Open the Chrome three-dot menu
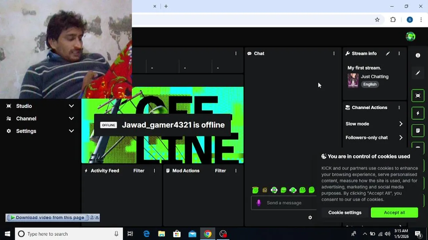 421,20
